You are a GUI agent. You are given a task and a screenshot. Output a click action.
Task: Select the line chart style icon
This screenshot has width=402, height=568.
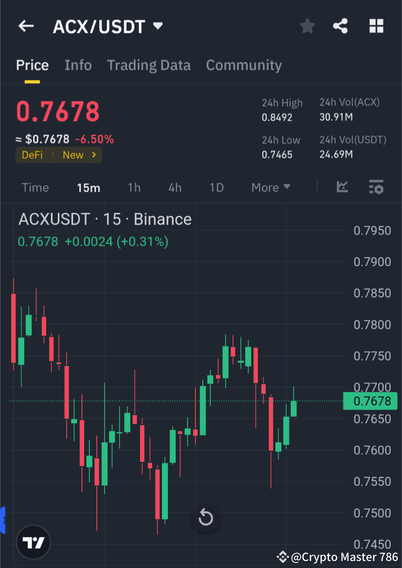(x=342, y=187)
